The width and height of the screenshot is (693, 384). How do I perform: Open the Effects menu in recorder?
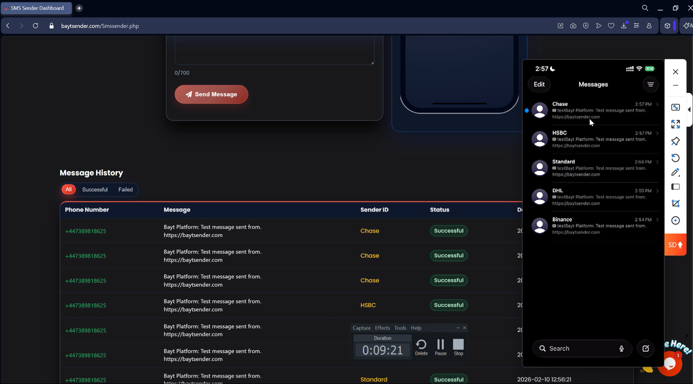(x=382, y=328)
